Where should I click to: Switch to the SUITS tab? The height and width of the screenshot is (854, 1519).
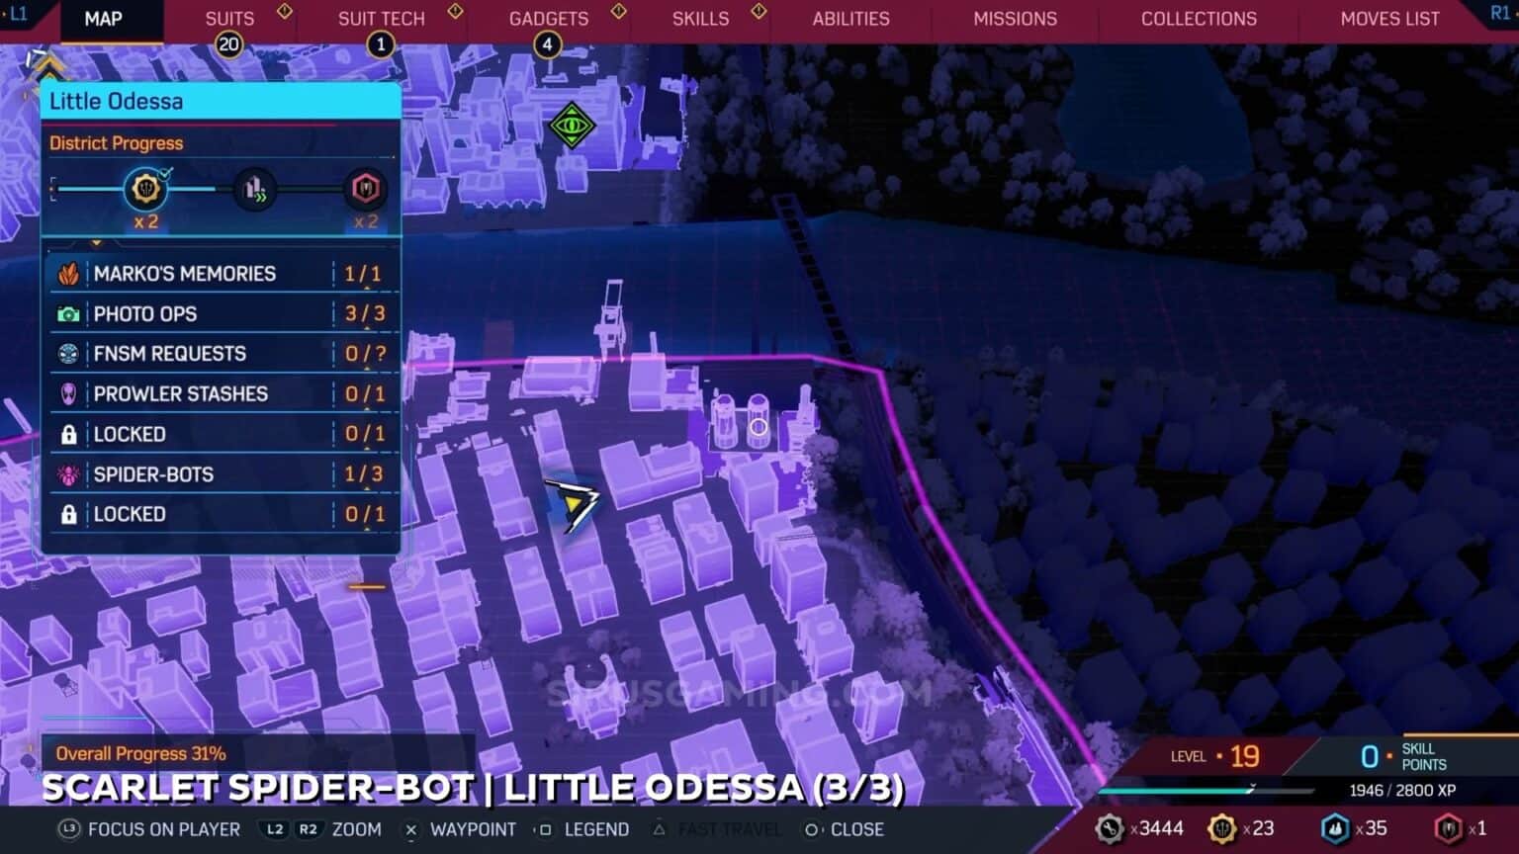pyautogui.click(x=229, y=19)
